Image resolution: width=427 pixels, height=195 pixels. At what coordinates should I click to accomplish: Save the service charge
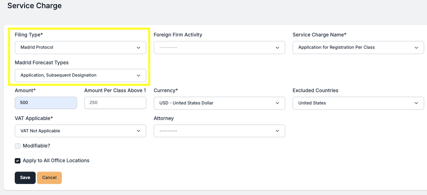coord(25,178)
